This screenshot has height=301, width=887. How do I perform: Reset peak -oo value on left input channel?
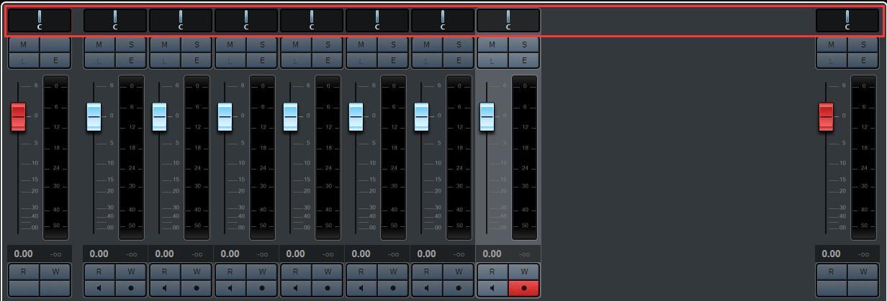[56, 254]
